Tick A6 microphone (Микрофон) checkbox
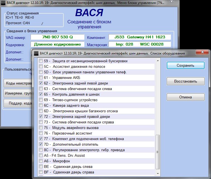 point(41,161)
